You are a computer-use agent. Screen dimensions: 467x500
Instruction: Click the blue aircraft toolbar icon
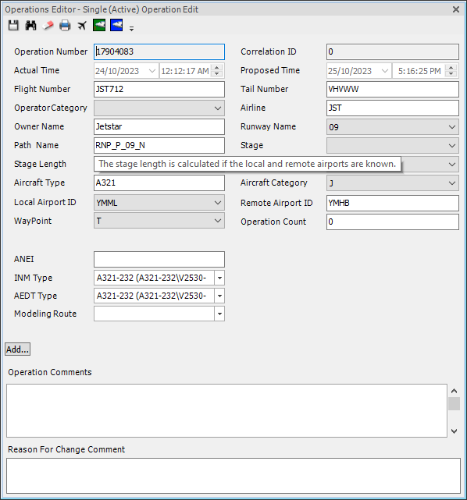coord(116,25)
